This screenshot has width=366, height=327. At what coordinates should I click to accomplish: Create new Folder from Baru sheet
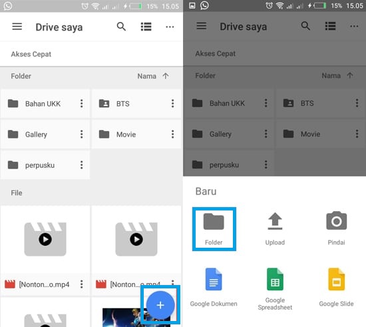click(214, 229)
